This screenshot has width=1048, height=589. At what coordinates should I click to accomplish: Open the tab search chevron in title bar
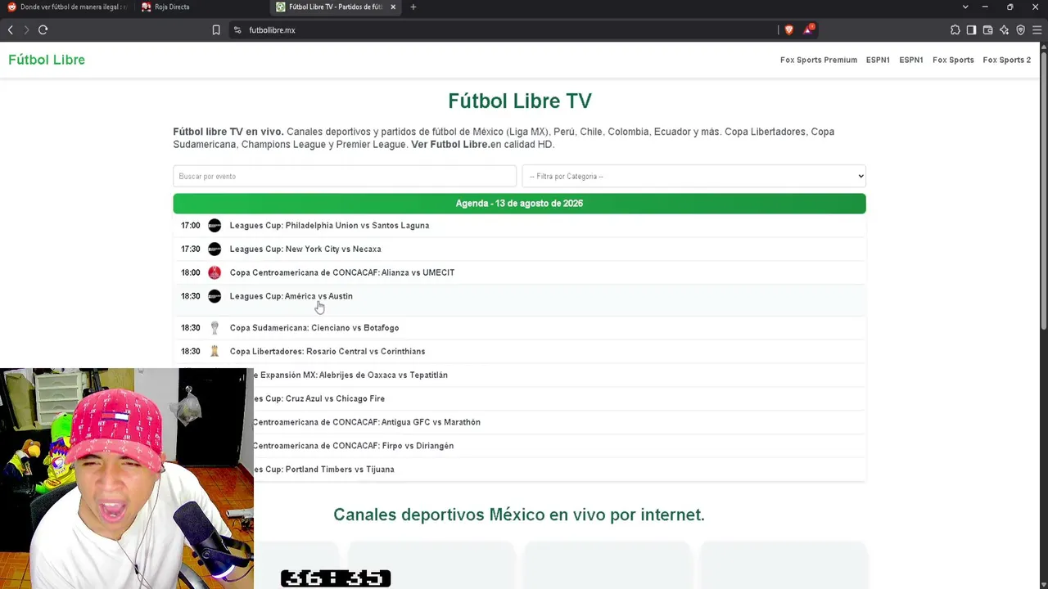[x=964, y=7]
